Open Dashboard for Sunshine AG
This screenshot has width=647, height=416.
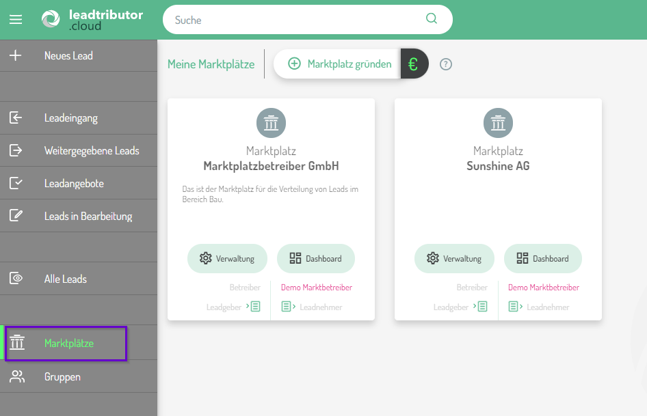coord(543,259)
